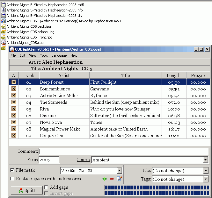Uncheck track 08 Magical Power Mako checkbox
Image resolution: width=212 pixels, height=198 pixels.
(14, 129)
